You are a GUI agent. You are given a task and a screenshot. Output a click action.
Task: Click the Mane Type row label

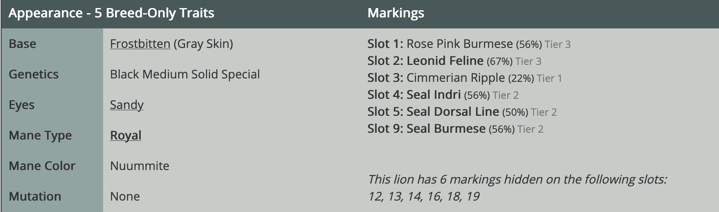[x=40, y=135]
